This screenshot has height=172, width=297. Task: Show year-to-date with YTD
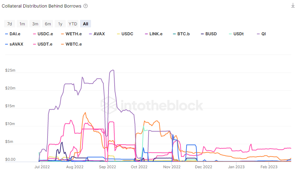click(73, 24)
